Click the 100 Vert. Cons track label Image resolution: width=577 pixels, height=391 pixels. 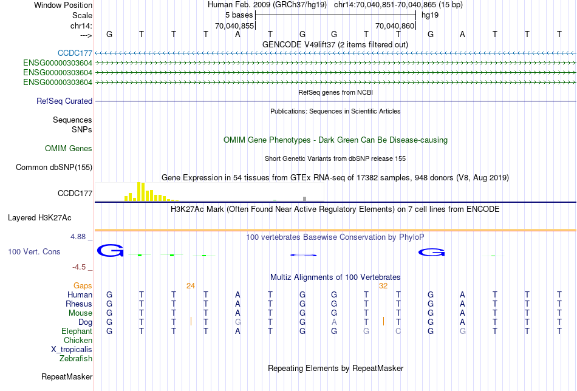click(x=34, y=251)
